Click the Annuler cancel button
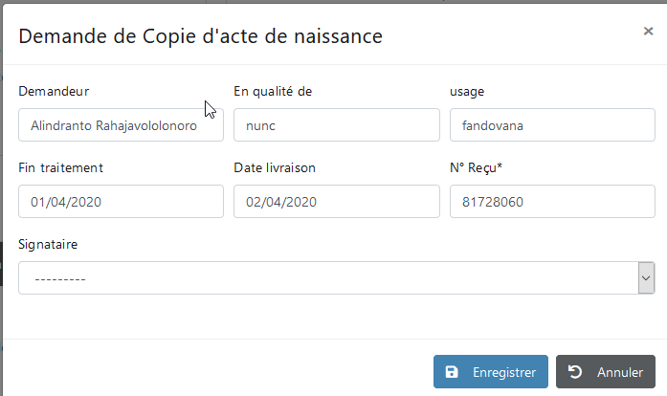 click(x=606, y=372)
